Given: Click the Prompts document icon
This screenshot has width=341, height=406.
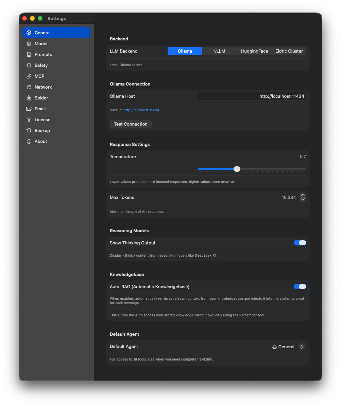Looking at the screenshot, I should tap(29, 54).
